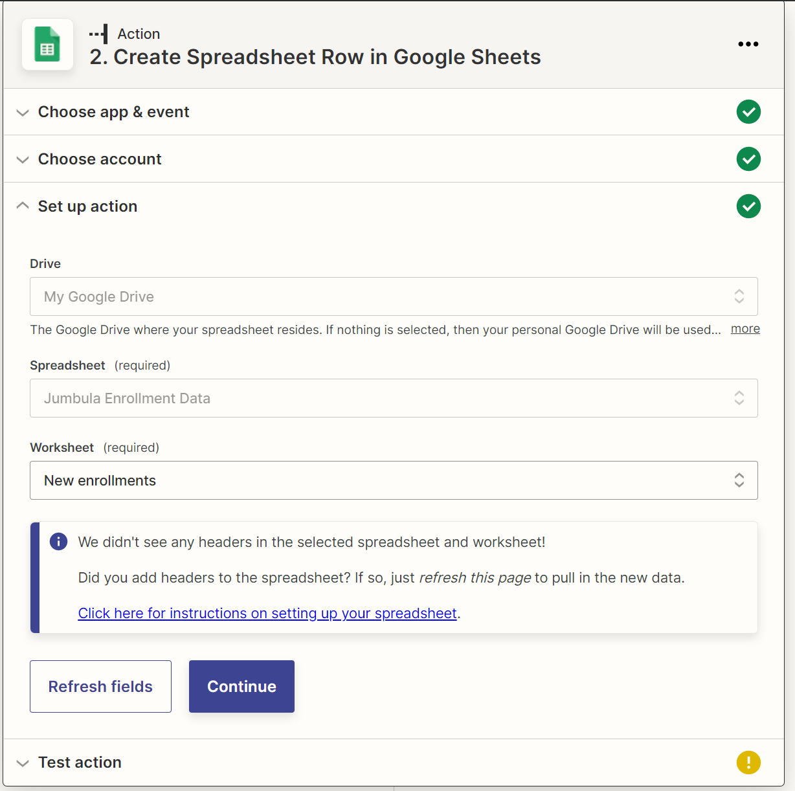Open the Drive dropdown arrows
This screenshot has height=791, width=795.
[x=739, y=296]
